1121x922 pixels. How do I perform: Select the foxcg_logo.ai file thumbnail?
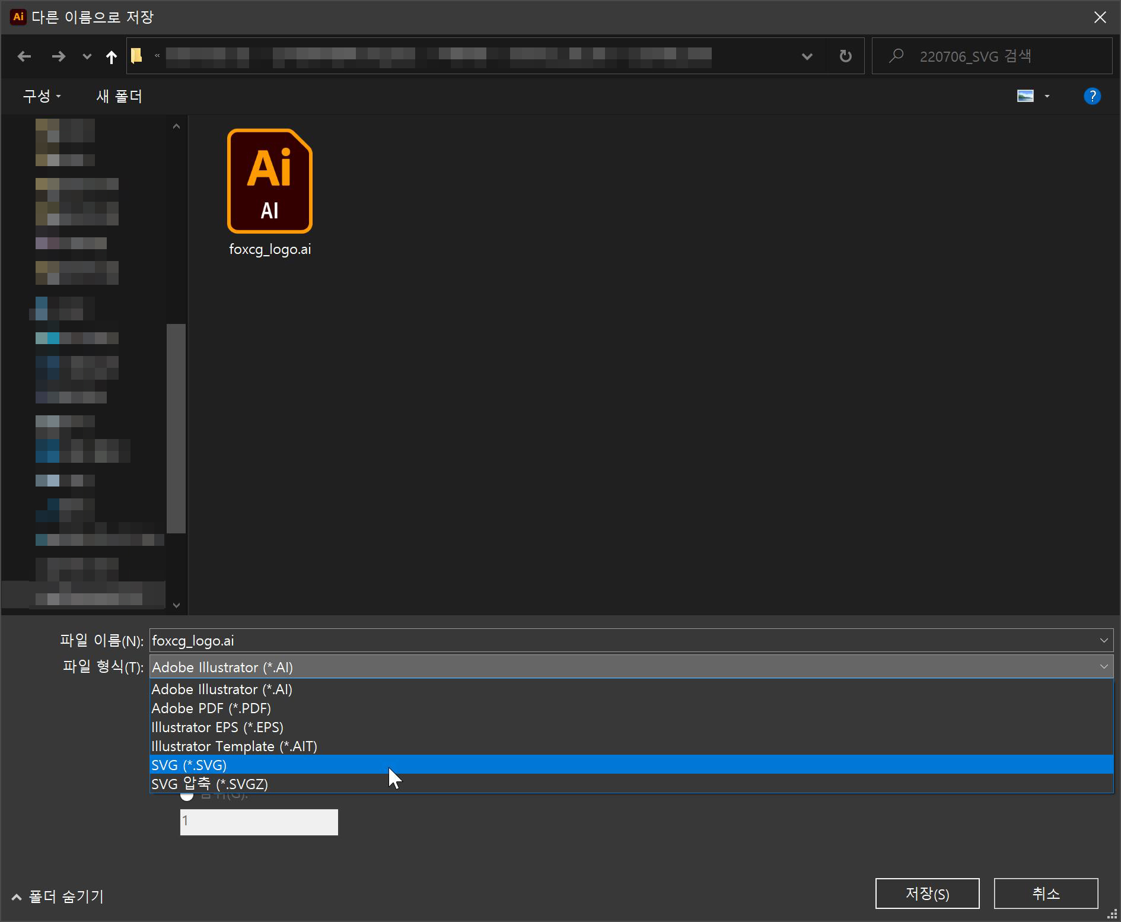point(270,181)
